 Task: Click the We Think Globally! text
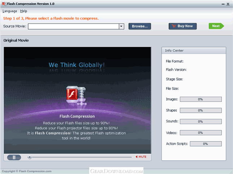(77, 65)
